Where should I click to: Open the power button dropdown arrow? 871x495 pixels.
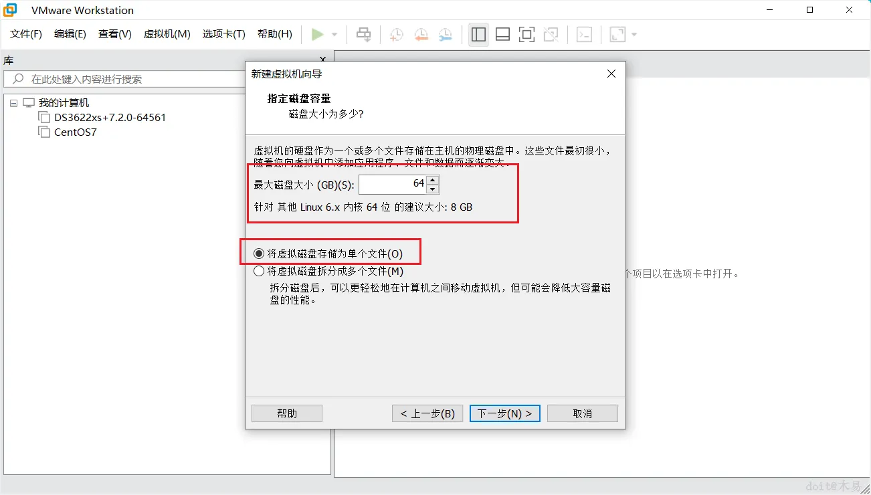pyautogui.click(x=334, y=34)
